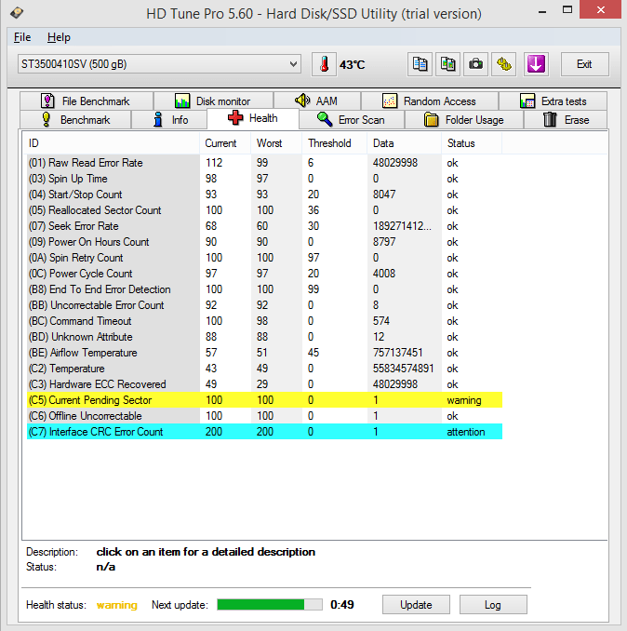Click the HD Tune app icon in title bar
The height and width of the screenshot is (631, 627).
click(17, 13)
